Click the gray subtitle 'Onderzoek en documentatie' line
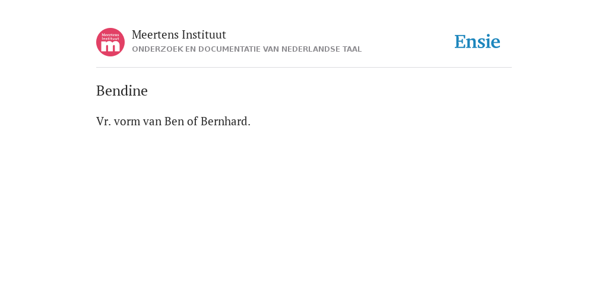This screenshot has width=608, height=304. point(246,49)
